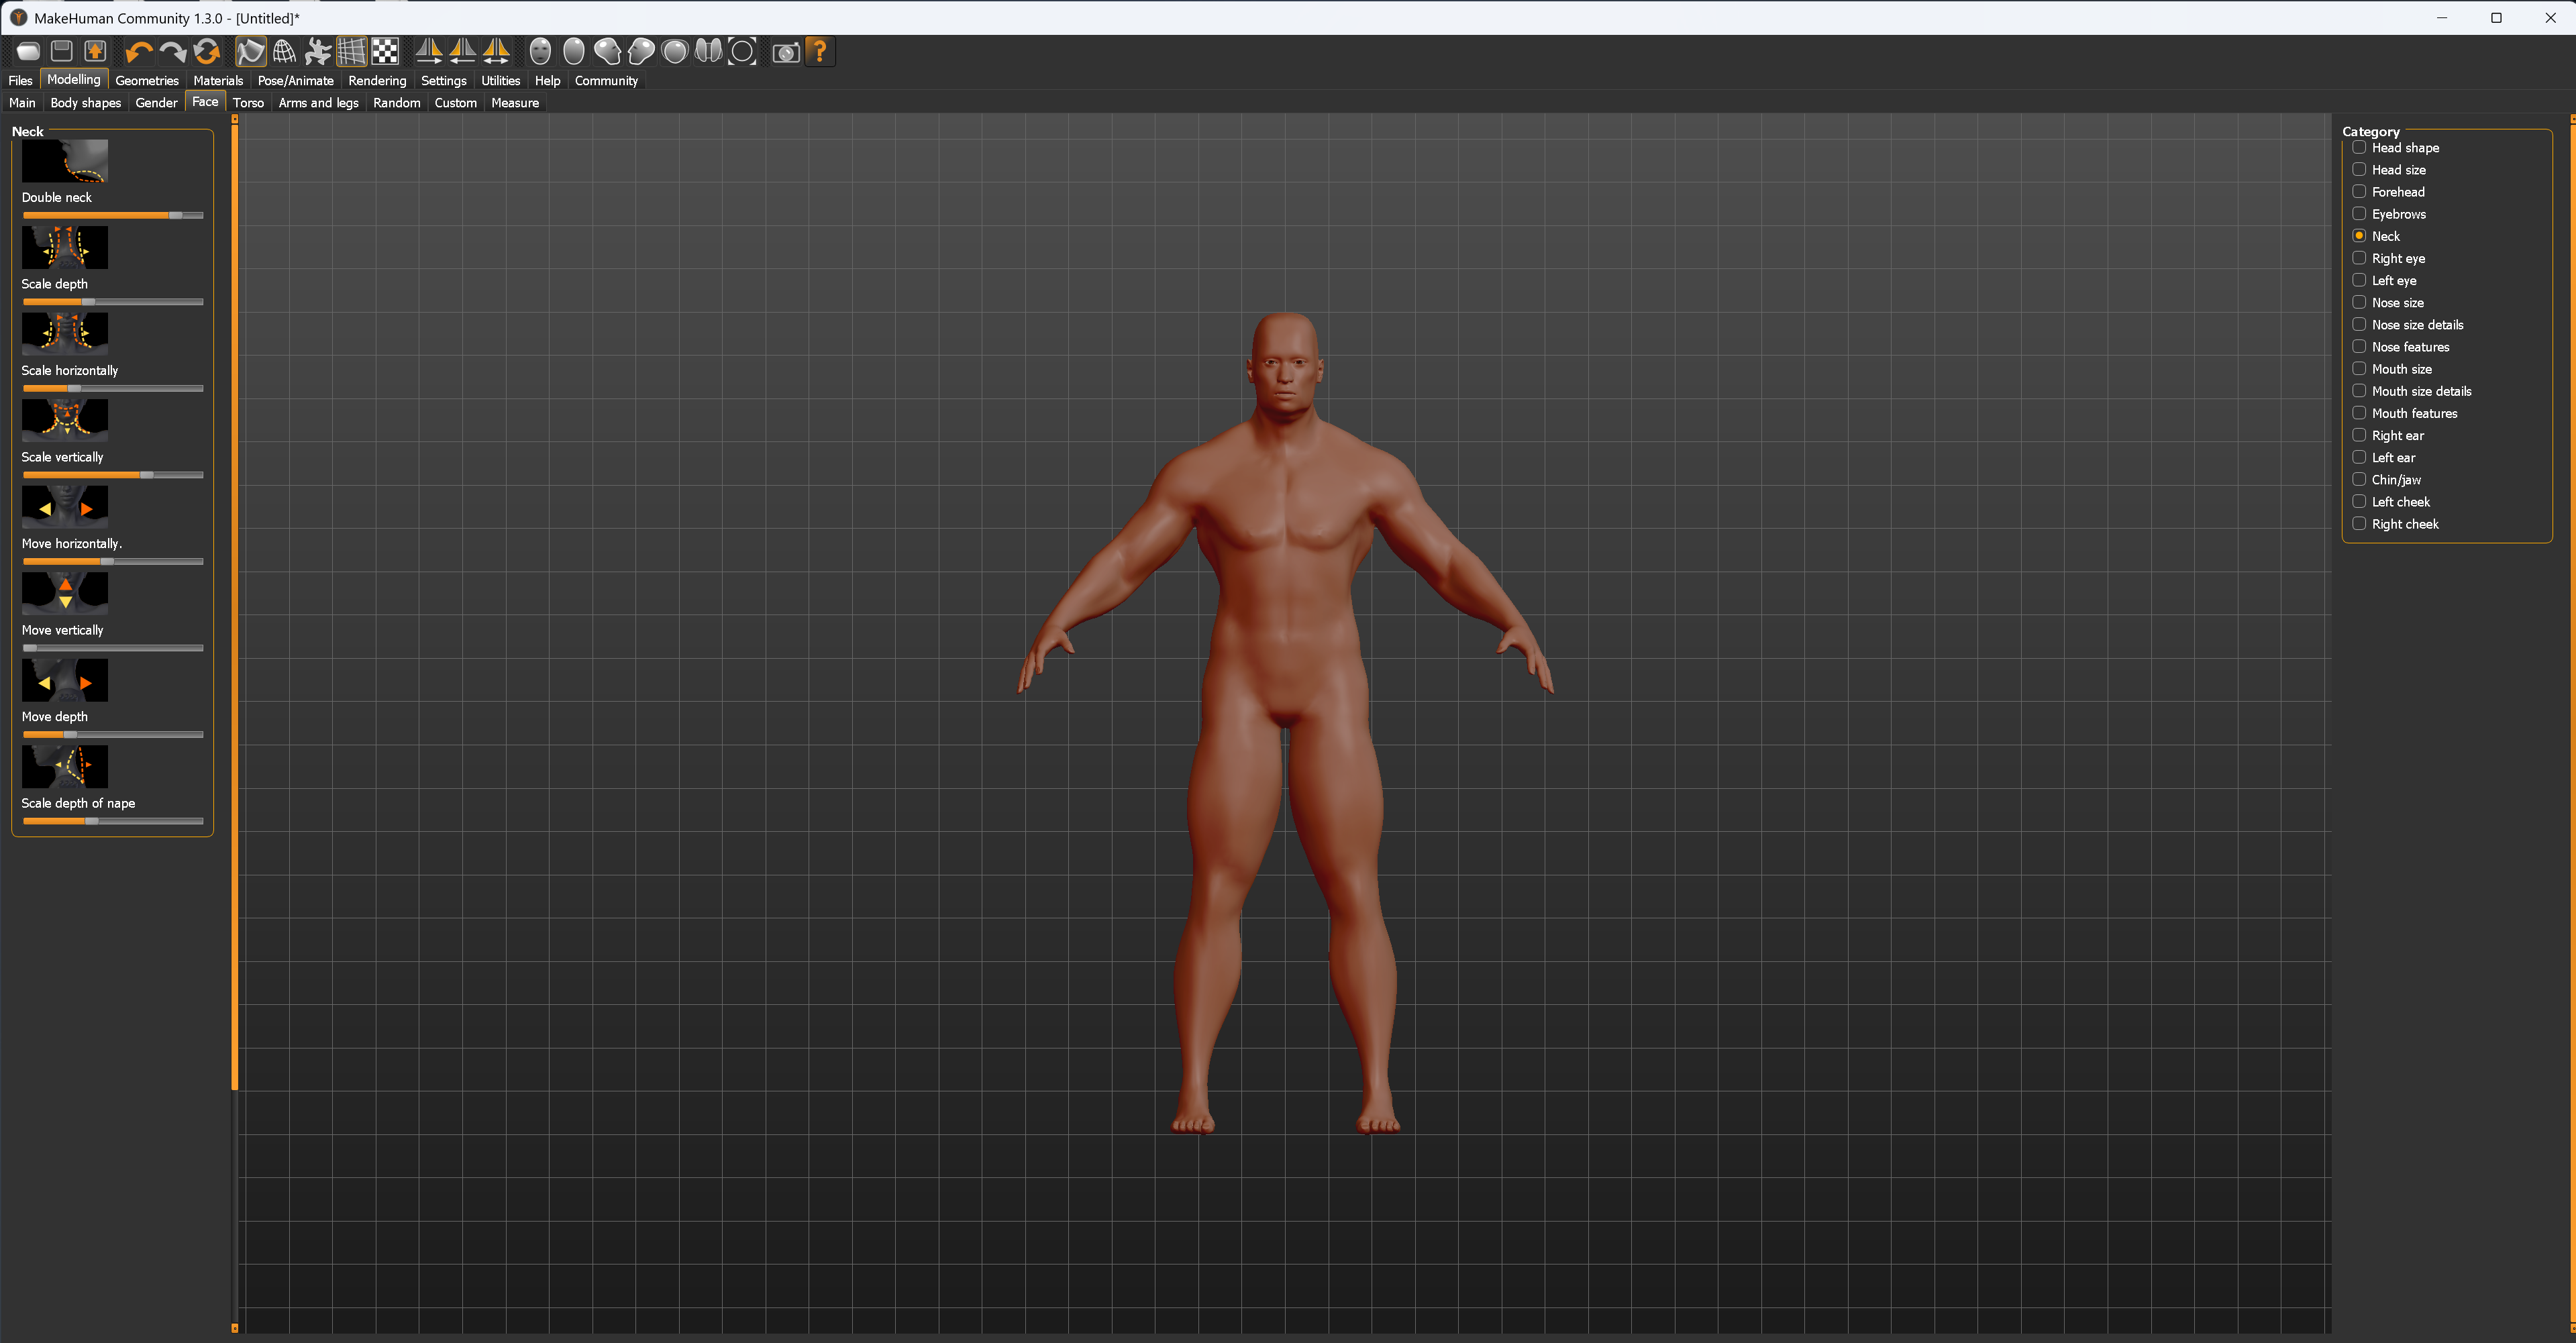
Task: Click the camera screenshot icon
Action: pyautogui.click(x=786, y=51)
